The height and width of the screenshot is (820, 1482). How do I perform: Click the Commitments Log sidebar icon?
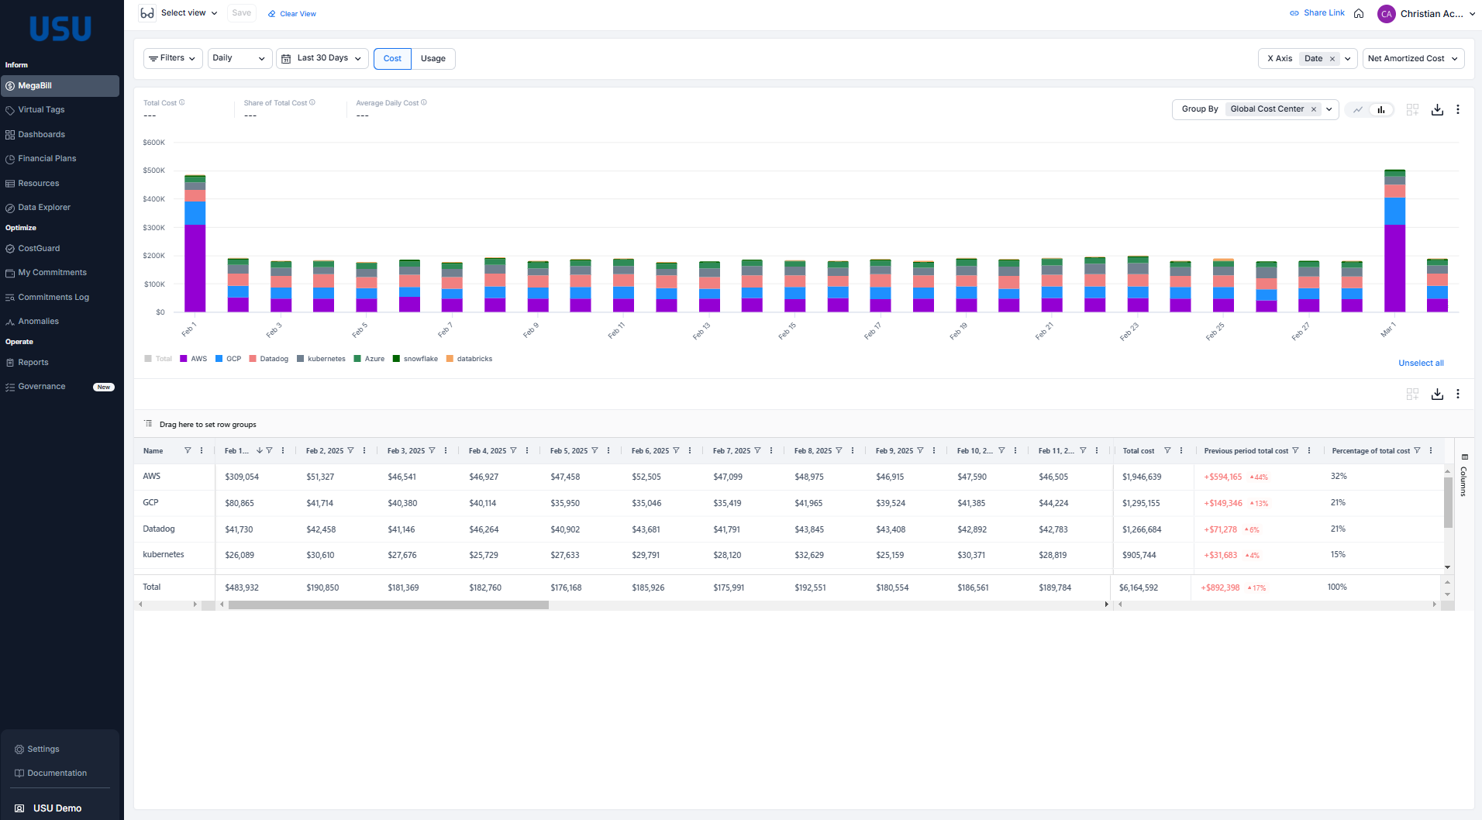(10, 298)
